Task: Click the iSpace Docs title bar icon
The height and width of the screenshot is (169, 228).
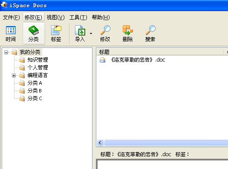Action: [x=4, y=5]
